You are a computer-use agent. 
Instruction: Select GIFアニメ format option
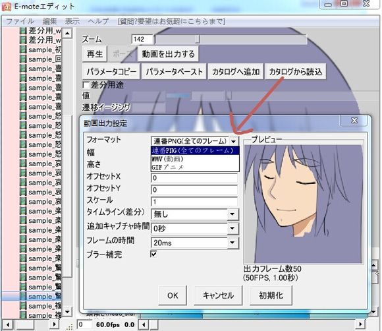click(195, 167)
